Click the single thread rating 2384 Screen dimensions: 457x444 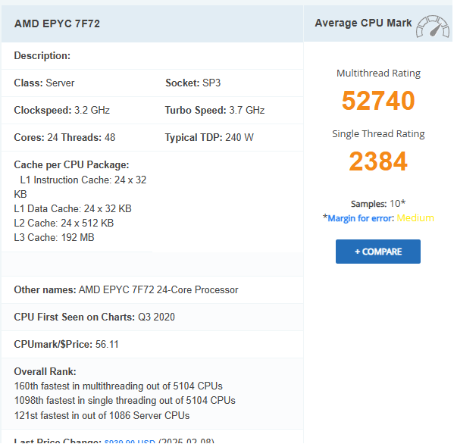point(378,161)
